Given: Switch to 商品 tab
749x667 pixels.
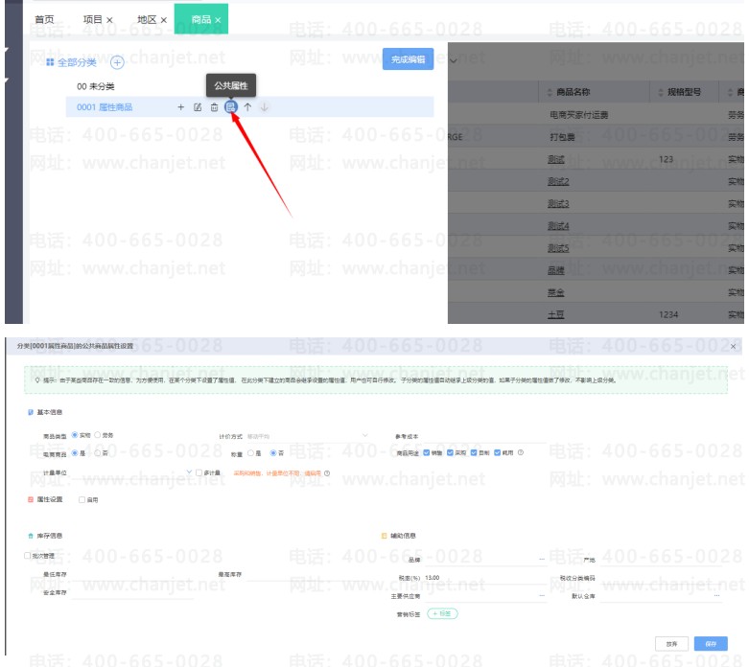Looking at the screenshot, I should [201, 19].
